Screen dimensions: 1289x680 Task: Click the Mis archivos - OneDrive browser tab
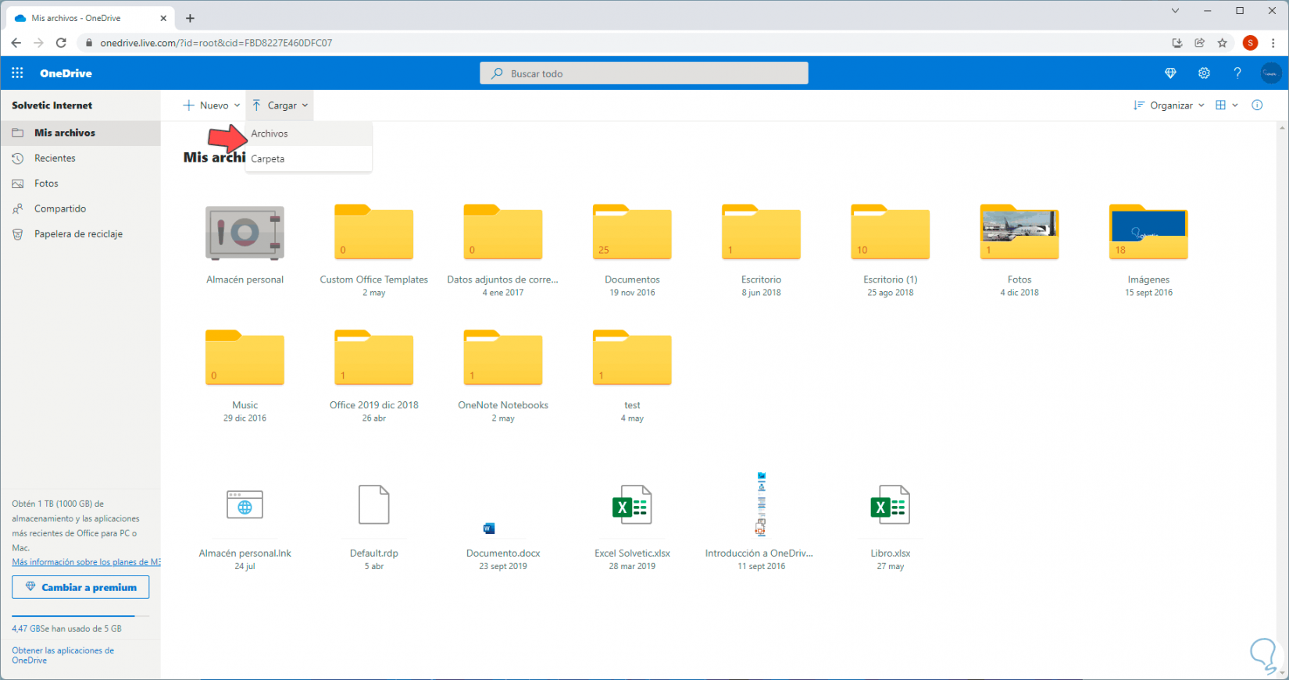[x=90, y=18]
